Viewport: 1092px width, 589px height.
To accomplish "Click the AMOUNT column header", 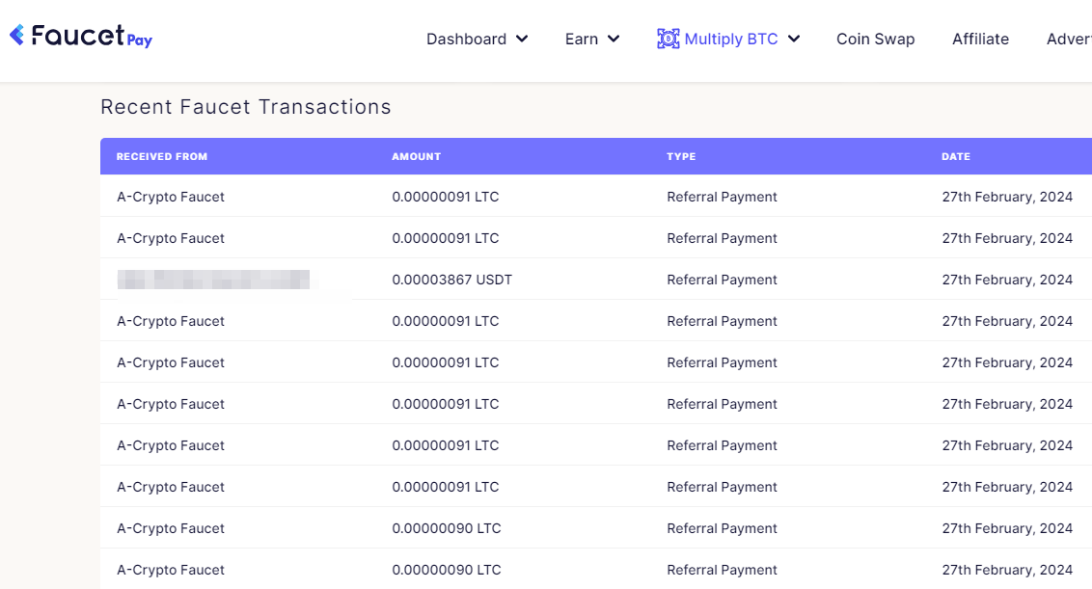I will (416, 156).
